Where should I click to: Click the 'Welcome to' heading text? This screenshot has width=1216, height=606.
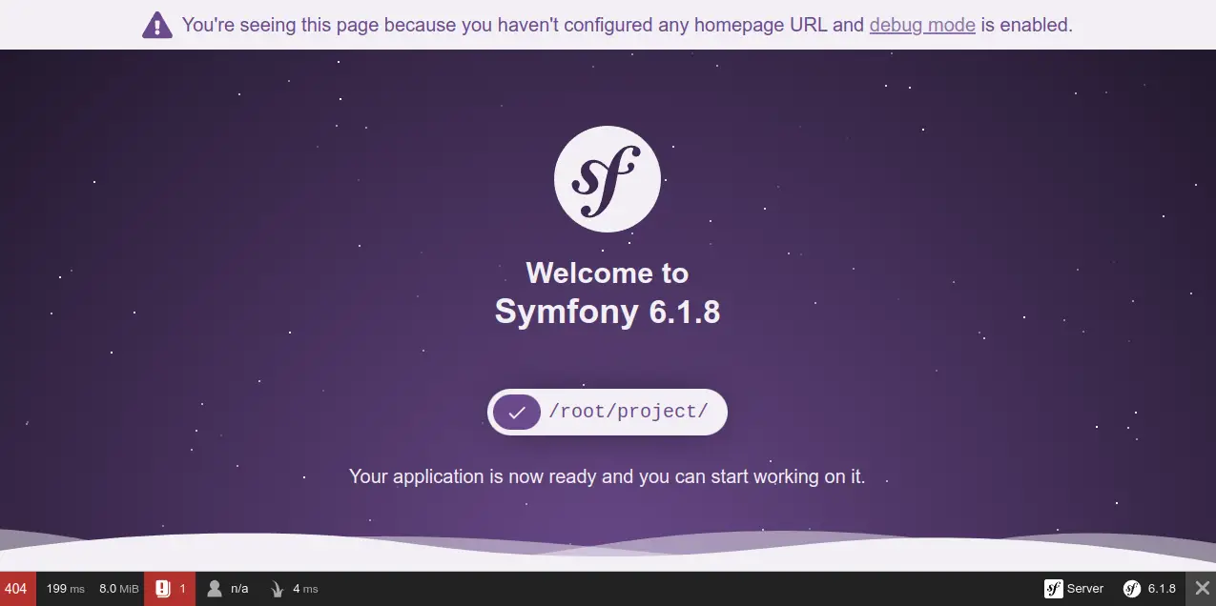click(608, 273)
